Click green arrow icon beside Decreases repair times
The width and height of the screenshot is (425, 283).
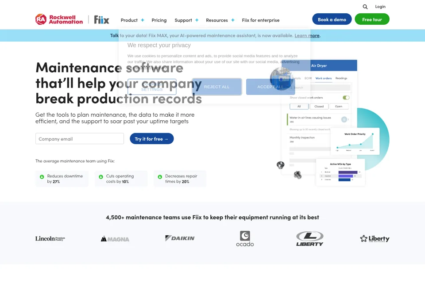click(160, 177)
